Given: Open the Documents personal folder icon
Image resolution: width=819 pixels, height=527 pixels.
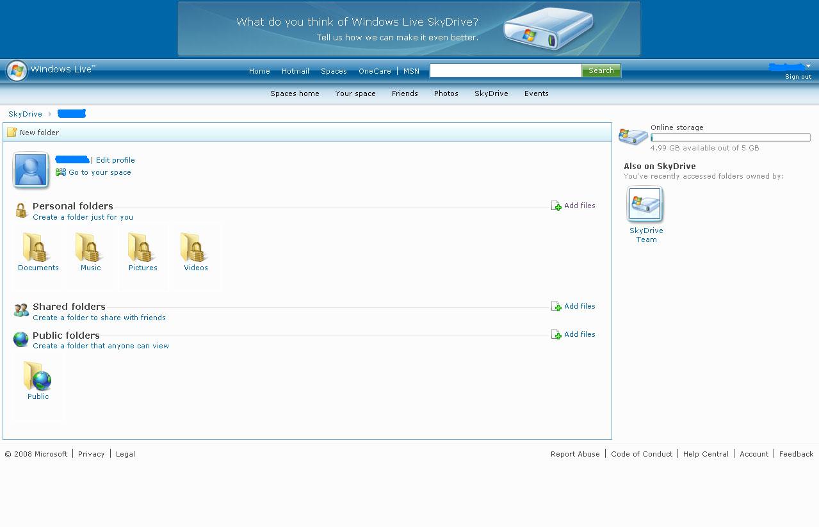Looking at the screenshot, I should coord(37,248).
